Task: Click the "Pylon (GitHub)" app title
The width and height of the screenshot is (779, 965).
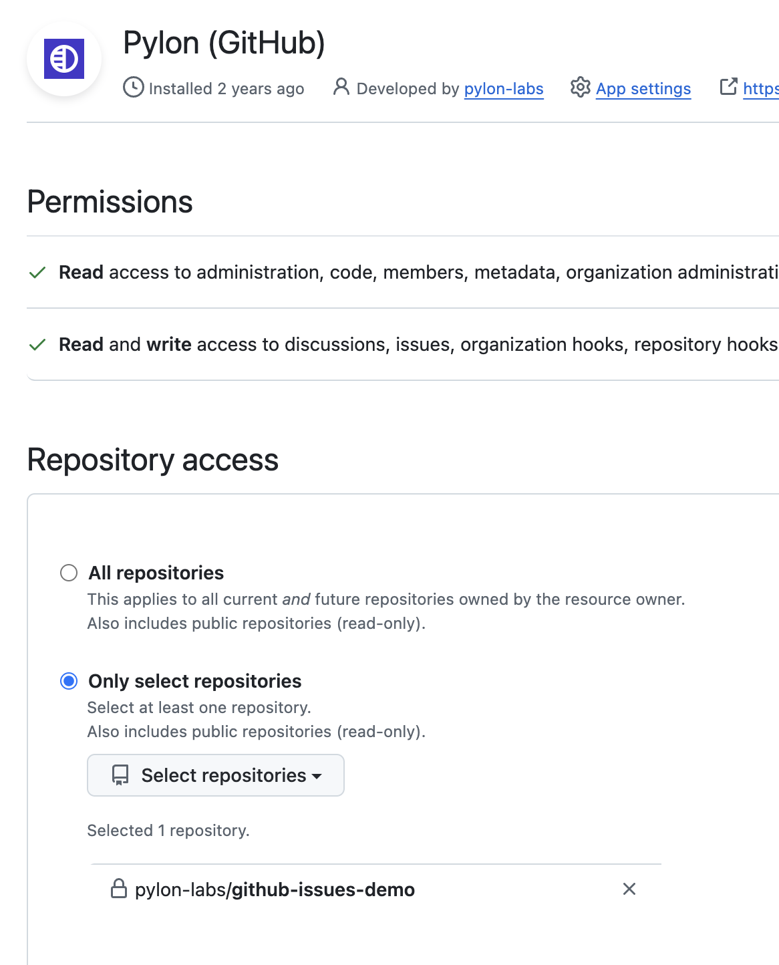Action: (223, 43)
